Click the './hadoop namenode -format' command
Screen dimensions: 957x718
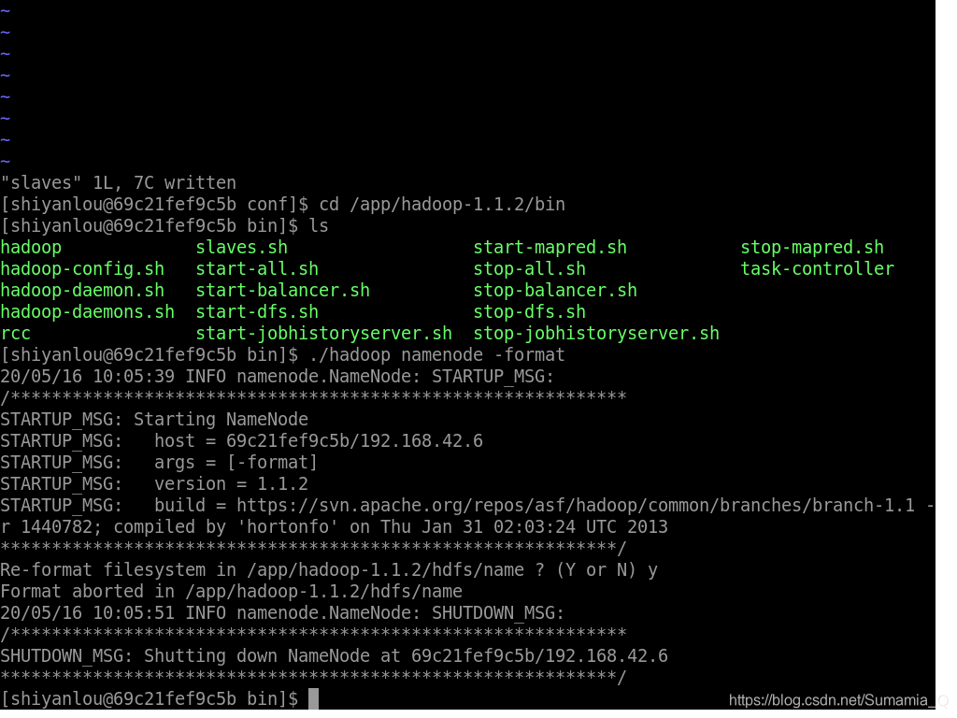[x=437, y=355]
